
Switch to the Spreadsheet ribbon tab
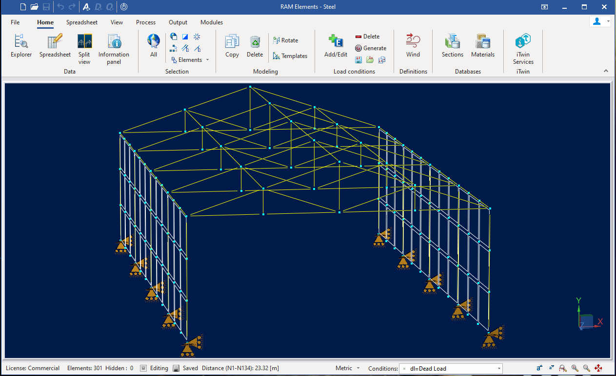[82, 22]
